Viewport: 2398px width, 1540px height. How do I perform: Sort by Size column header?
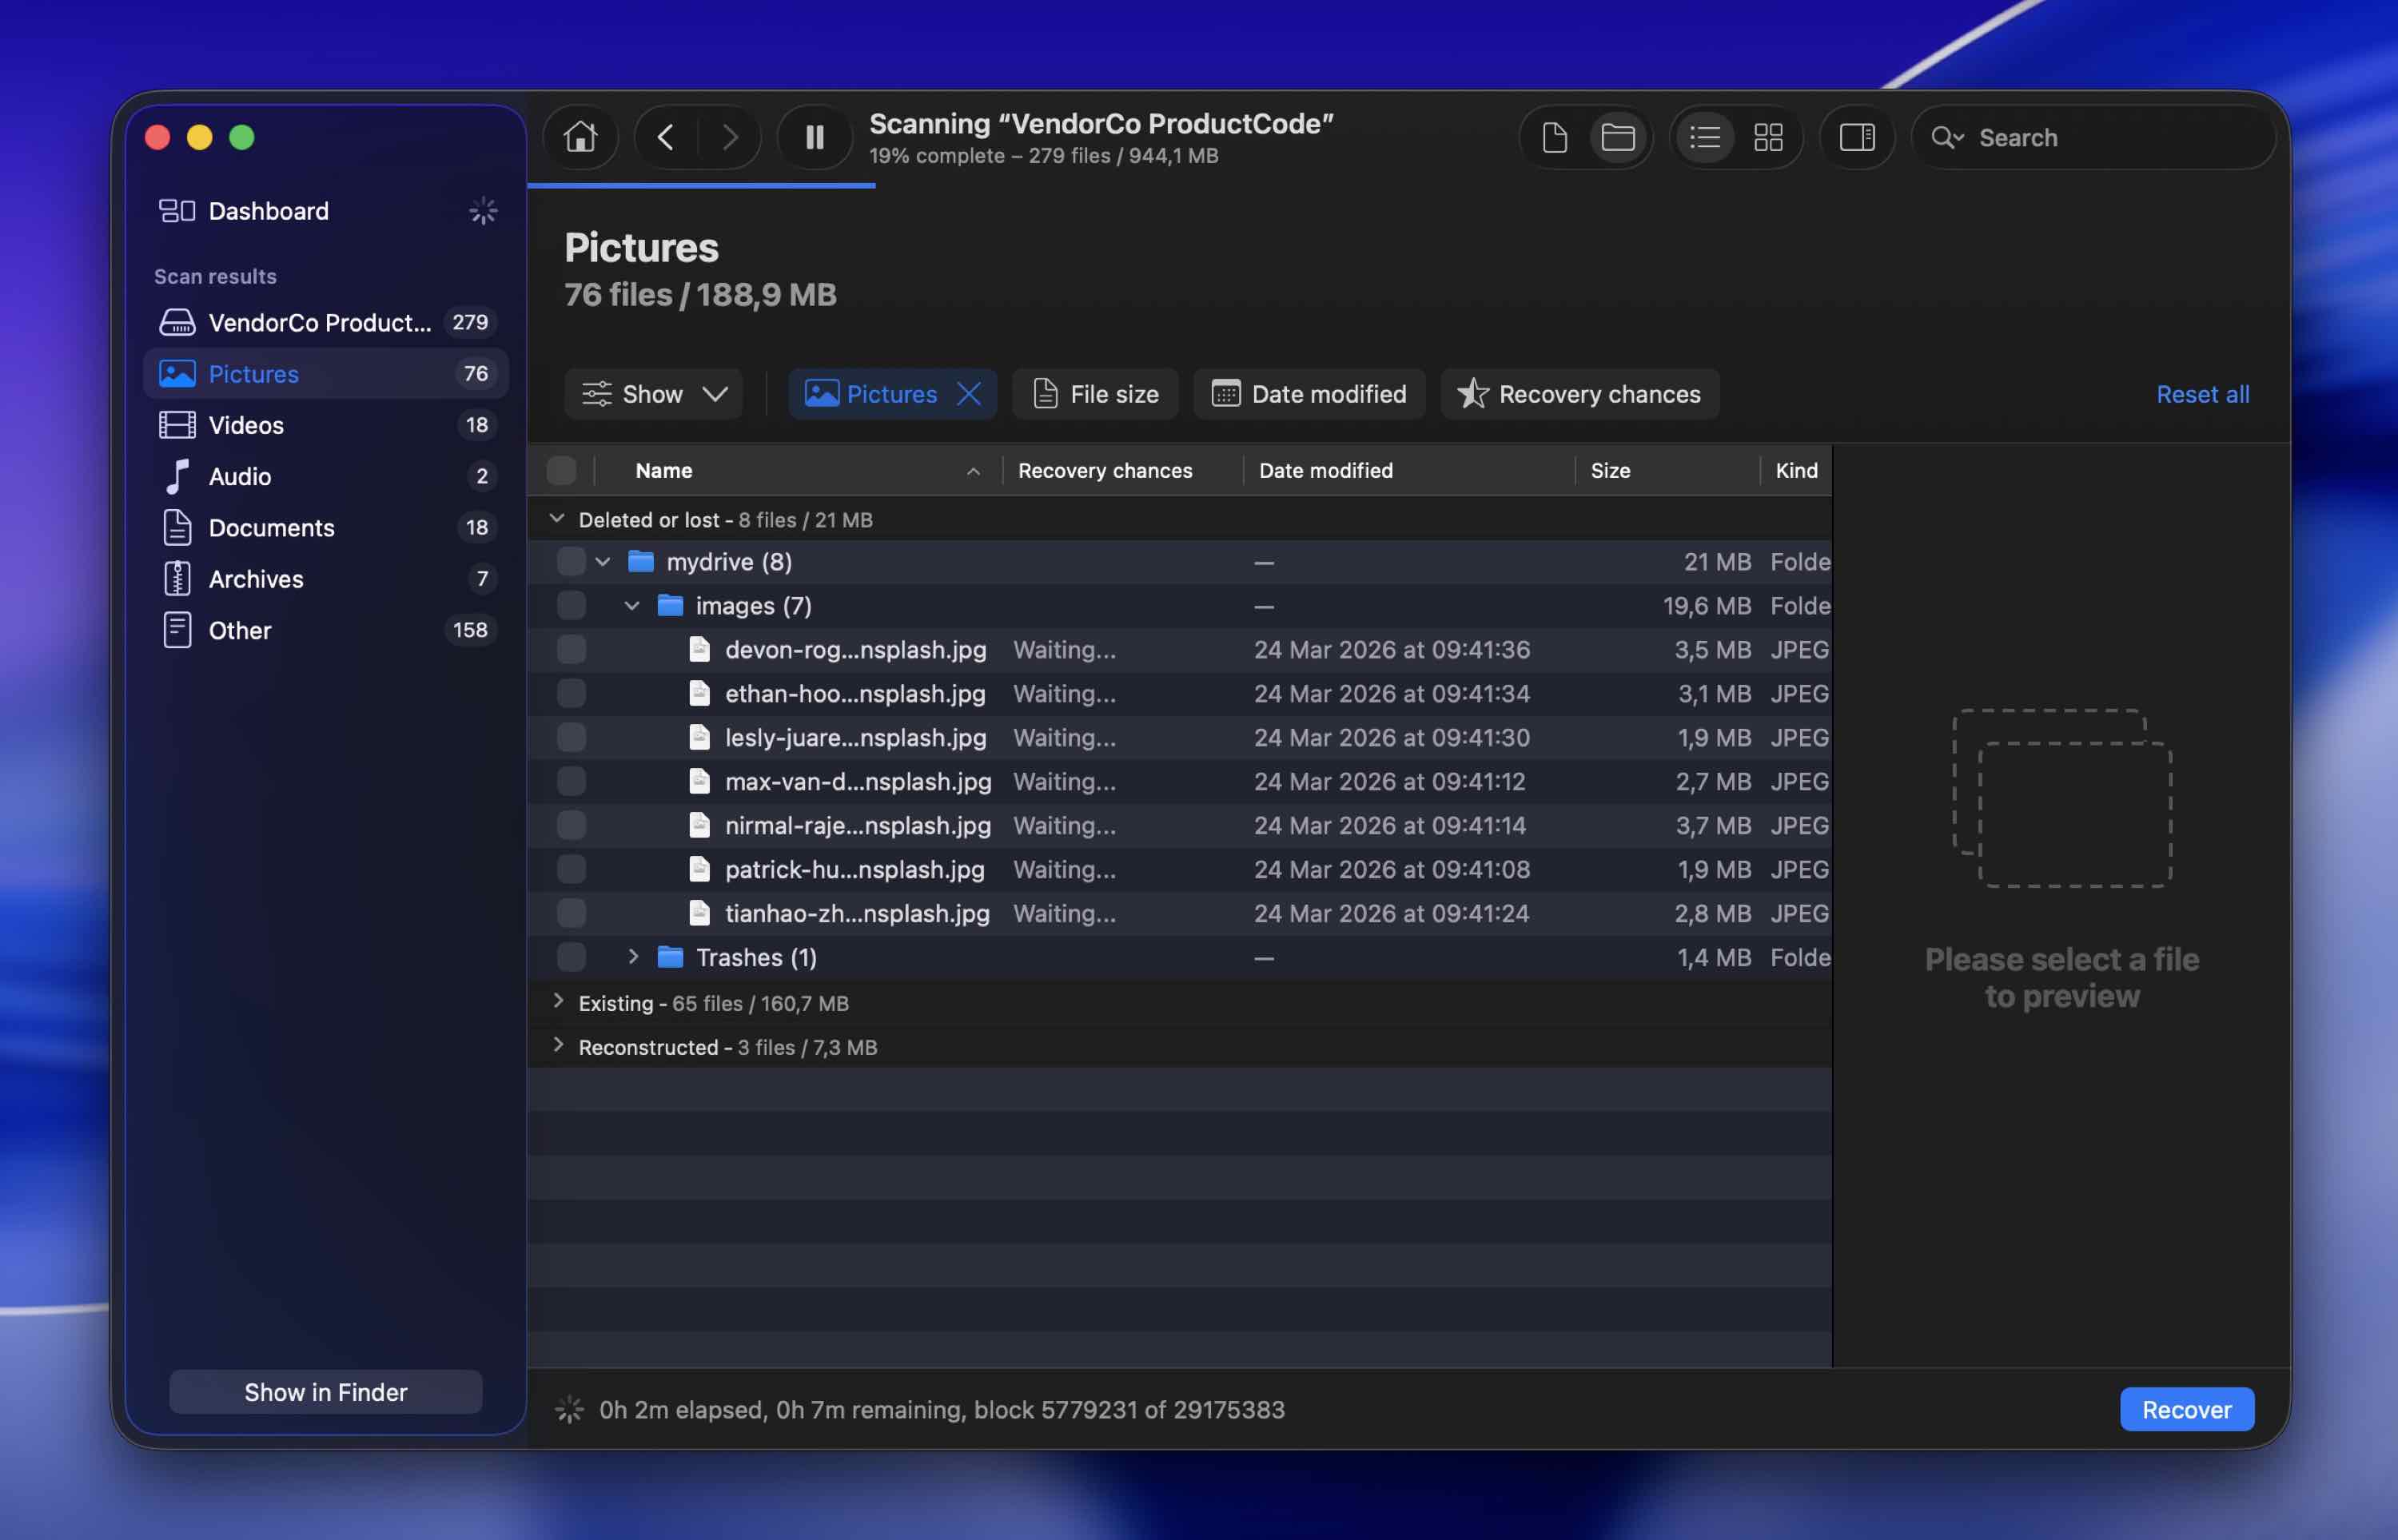click(1668, 470)
